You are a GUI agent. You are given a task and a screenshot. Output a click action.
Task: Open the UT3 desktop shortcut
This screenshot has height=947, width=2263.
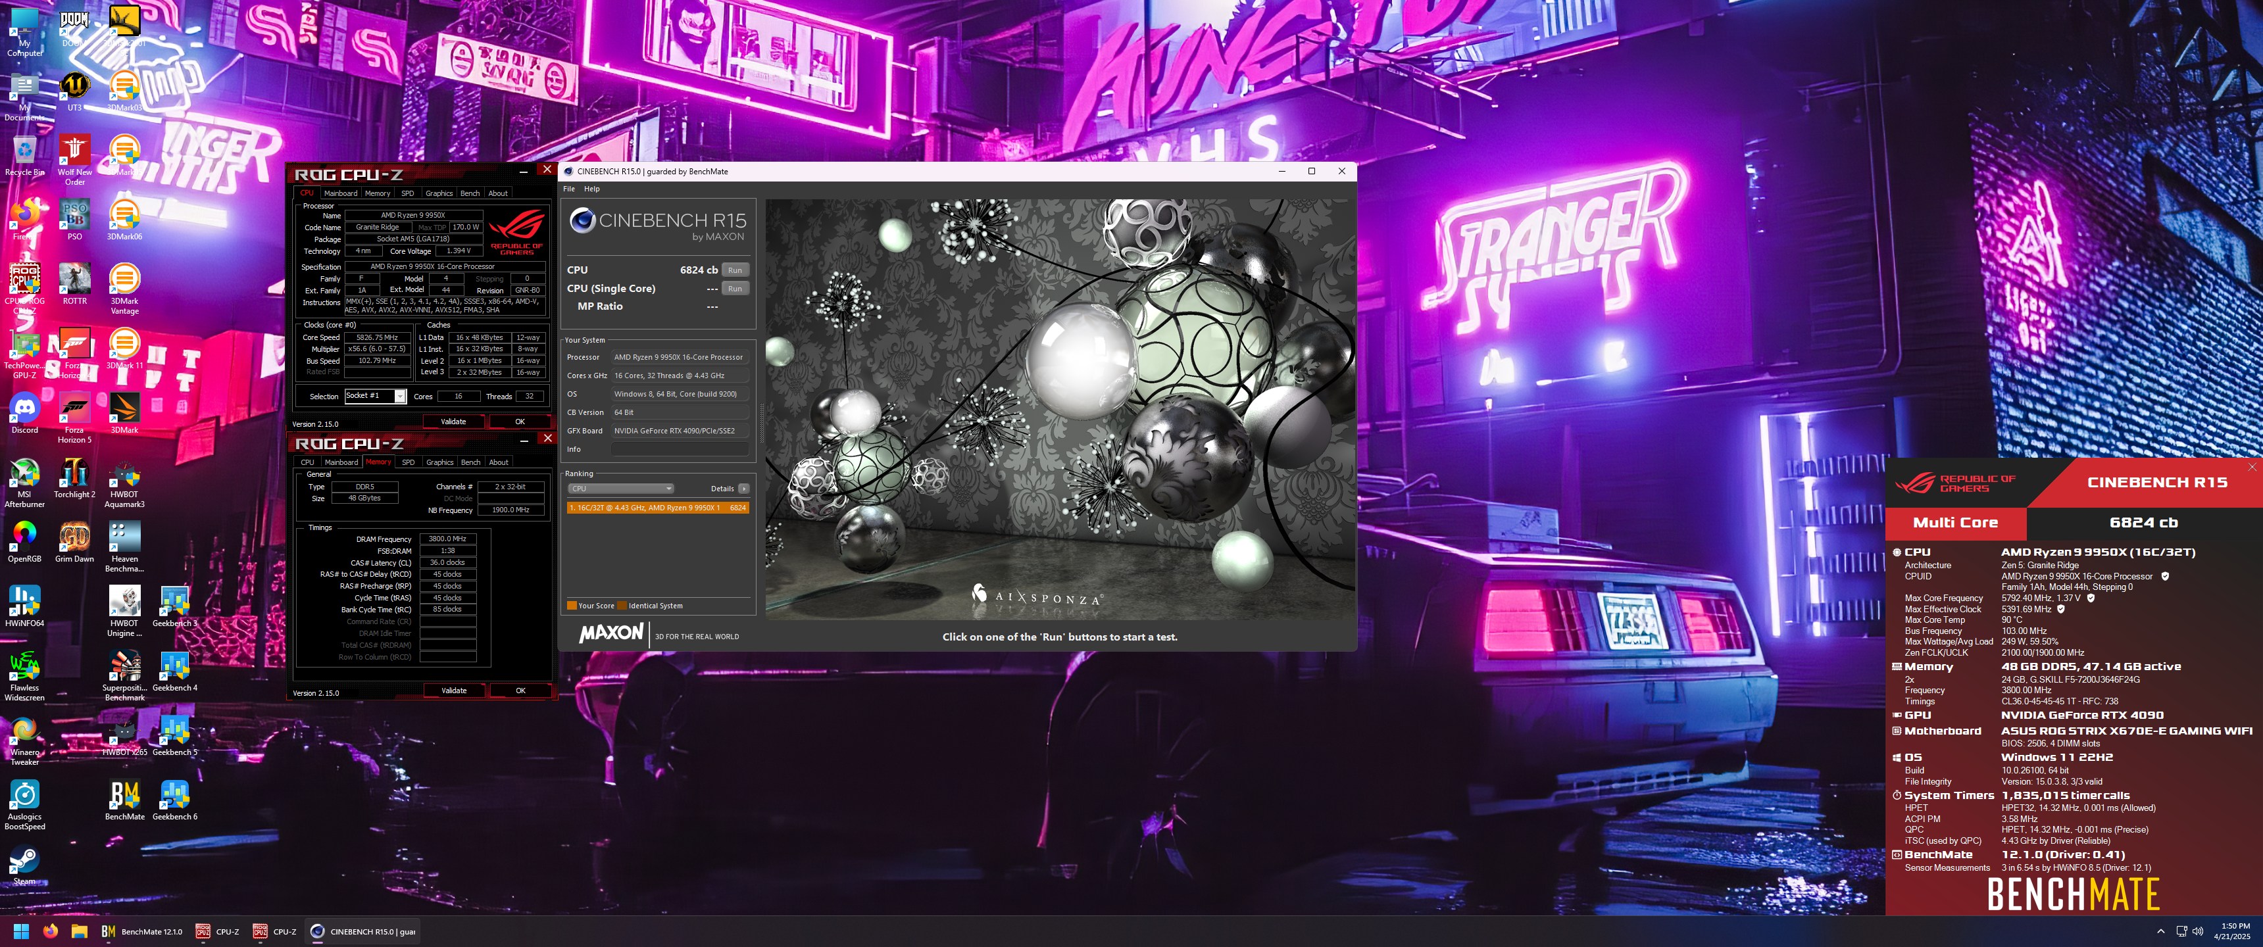click(x=74, y=92)
